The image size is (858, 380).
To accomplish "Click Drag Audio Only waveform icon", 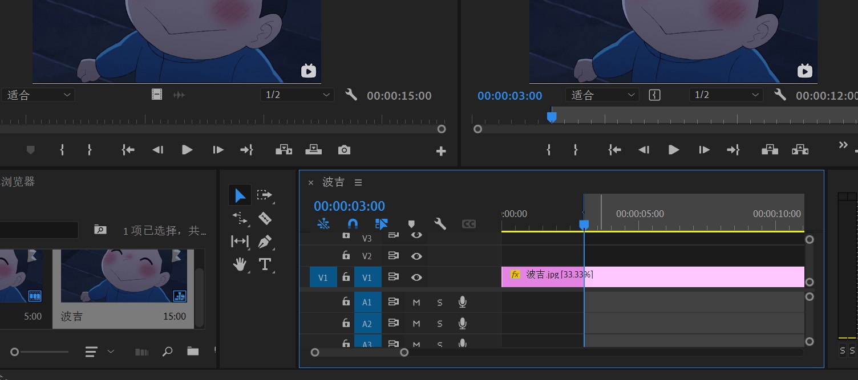I will 179,95.
